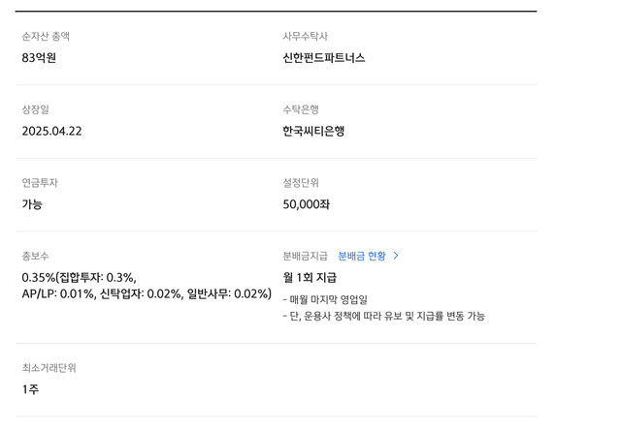Click the 0.35% total fee text
Image resolution: width=621 pixels, height=429 pixels.
click(39, 278)
